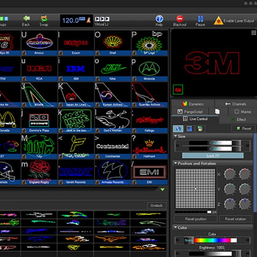Screen dimensions: 257x257
Task: Click the BPM value 120.0
Action: pyautogui.click(x=71, y=21)
